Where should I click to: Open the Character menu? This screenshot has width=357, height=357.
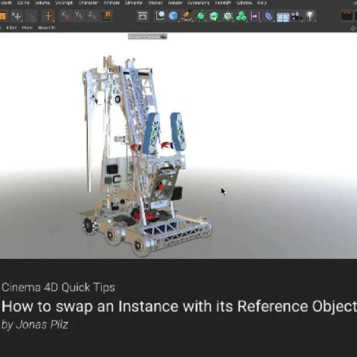(x=88, y=3)
